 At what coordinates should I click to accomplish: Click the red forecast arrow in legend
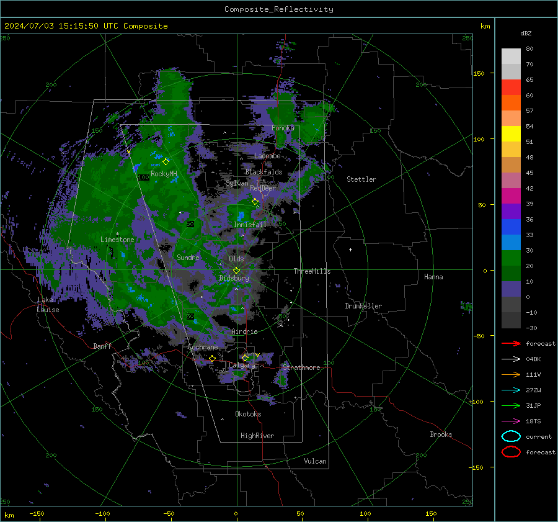click(x=511, y=343)
